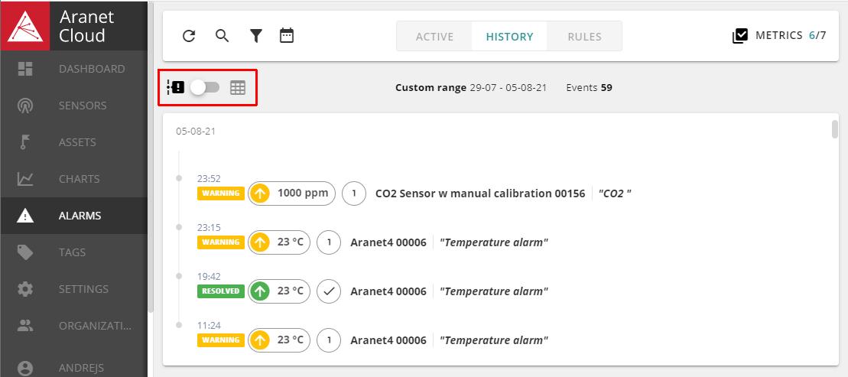The height and width of the screenshot is (377, 848).
Task: Select the History tab
Action: (x=509, y=37)
